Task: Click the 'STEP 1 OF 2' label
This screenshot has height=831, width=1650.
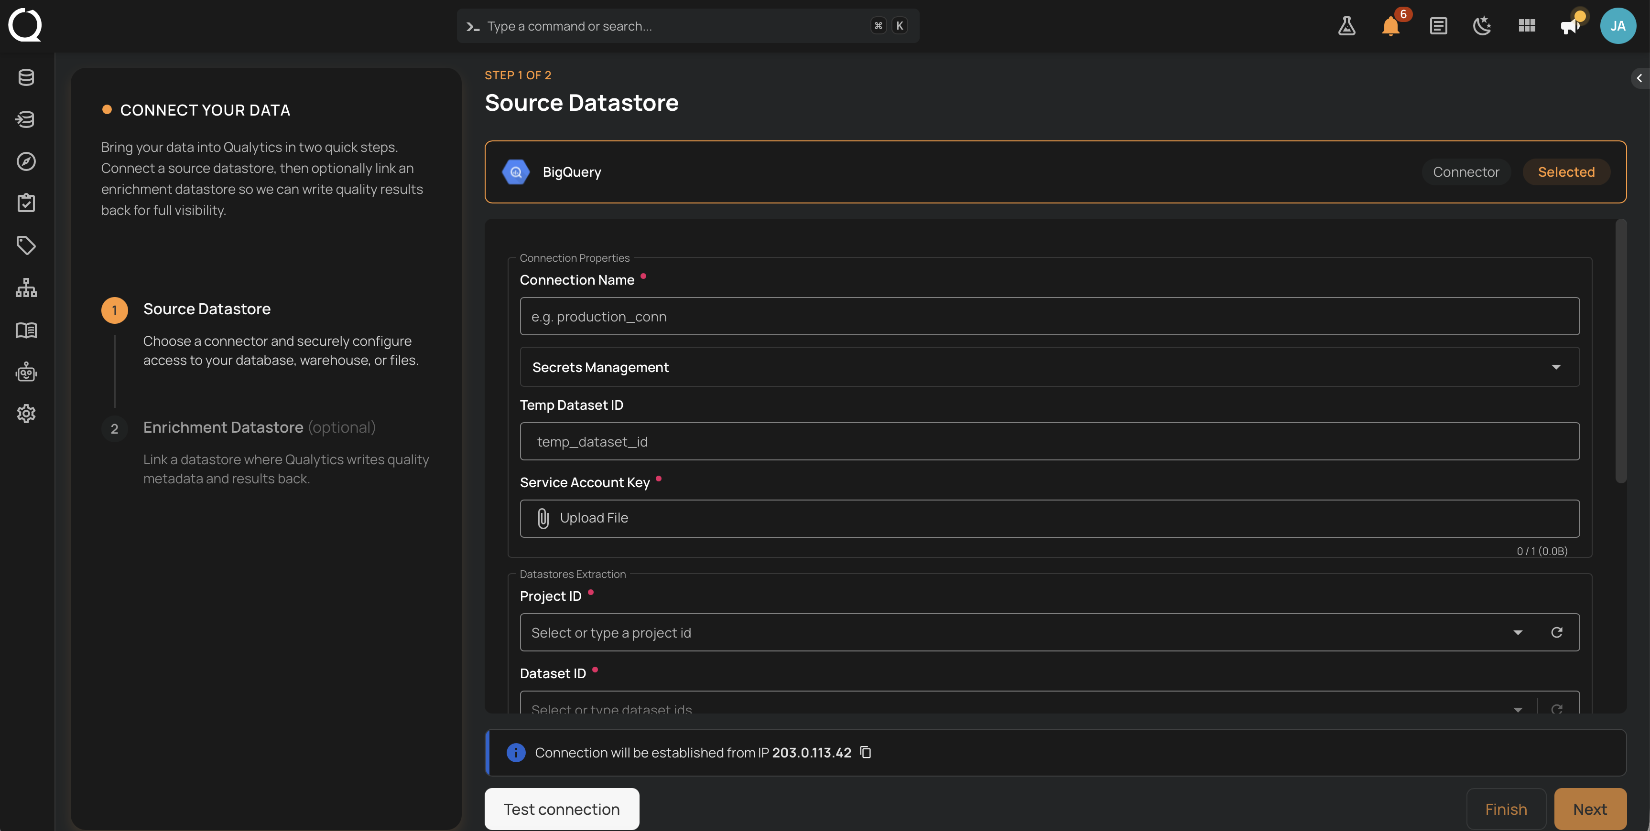Action: pos(518,75)
